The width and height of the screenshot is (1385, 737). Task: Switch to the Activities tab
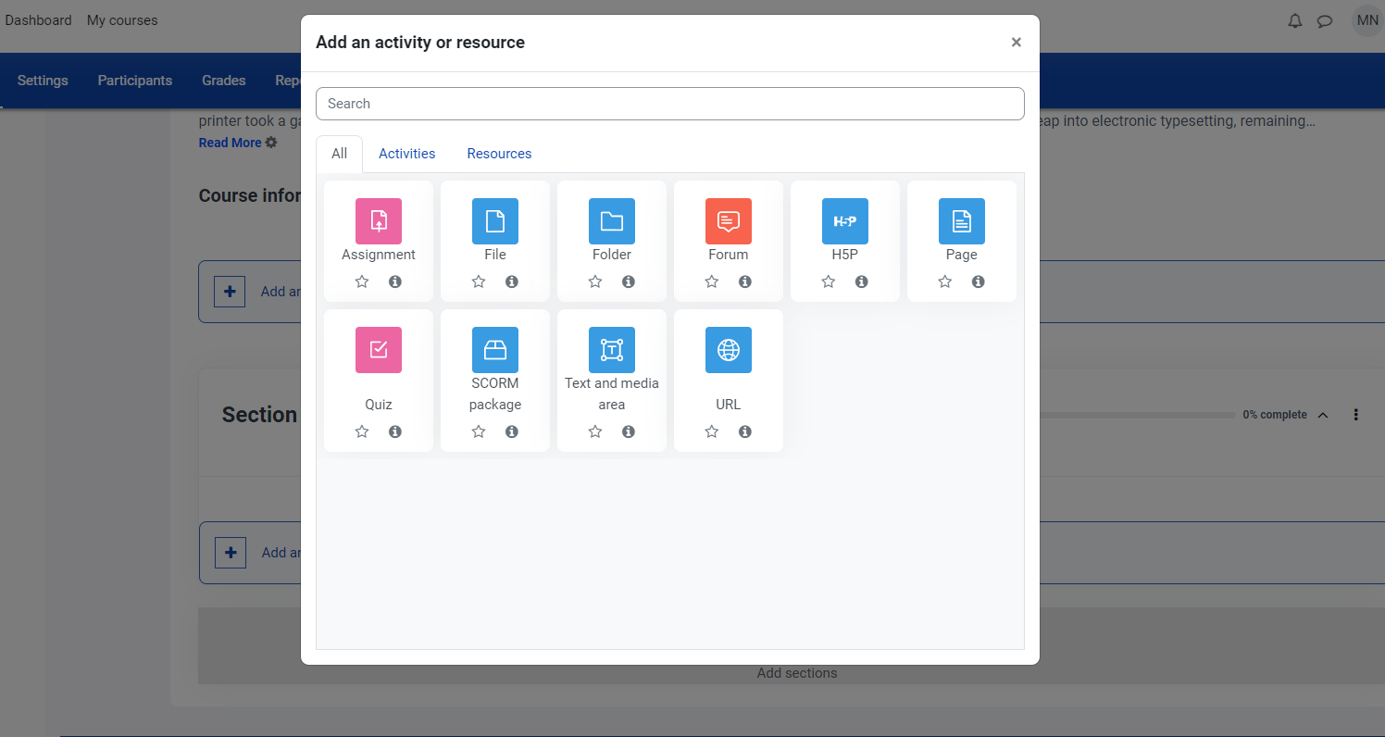(406, 154)
